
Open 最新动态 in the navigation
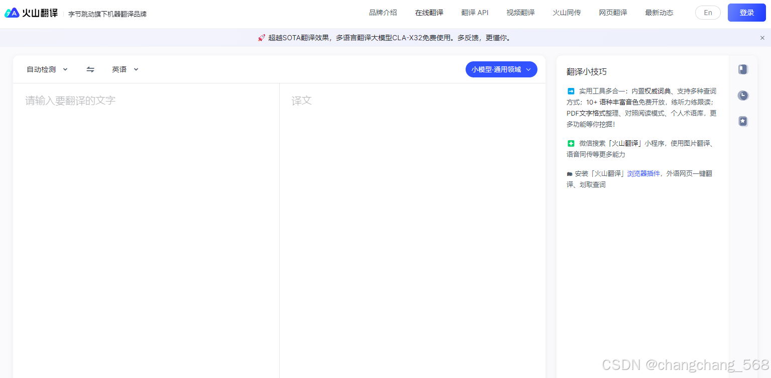tap(659, 13)
